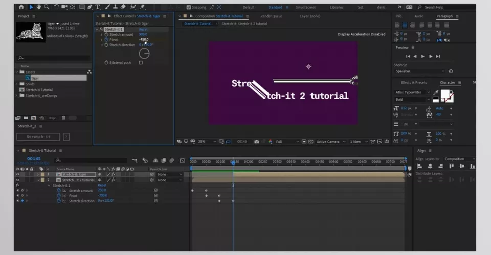This screenshot has height=255, width=491.
Task: Open Align Layers to Composition dropdown
Action: click(459, 159)
